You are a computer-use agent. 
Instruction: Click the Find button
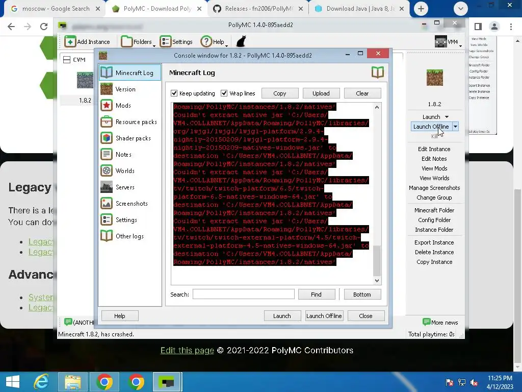point(316,295)
